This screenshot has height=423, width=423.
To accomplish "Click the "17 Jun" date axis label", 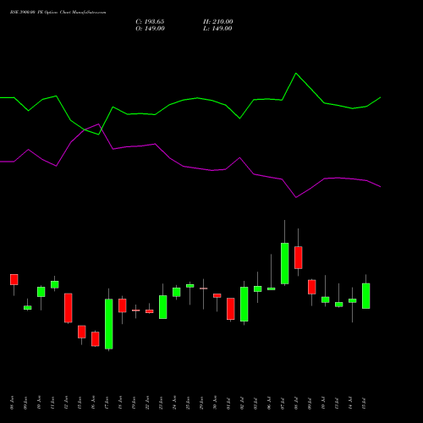I will (107, 403).
